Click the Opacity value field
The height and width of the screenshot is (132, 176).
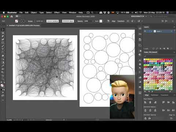click(88, 21)
